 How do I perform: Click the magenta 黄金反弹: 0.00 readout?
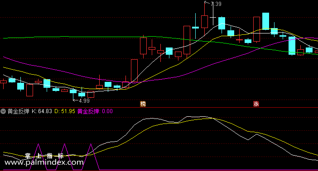point(95,111)
